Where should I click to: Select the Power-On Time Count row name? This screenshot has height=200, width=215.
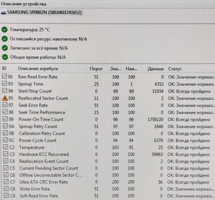pos(41,119)
